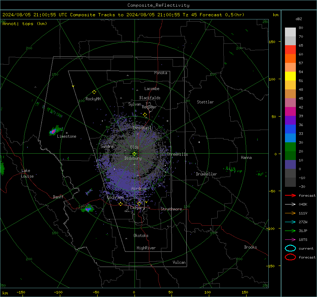Click the cyan current ellipse legend icon
This screenshot has height=297, width=317.
[290, 248]
